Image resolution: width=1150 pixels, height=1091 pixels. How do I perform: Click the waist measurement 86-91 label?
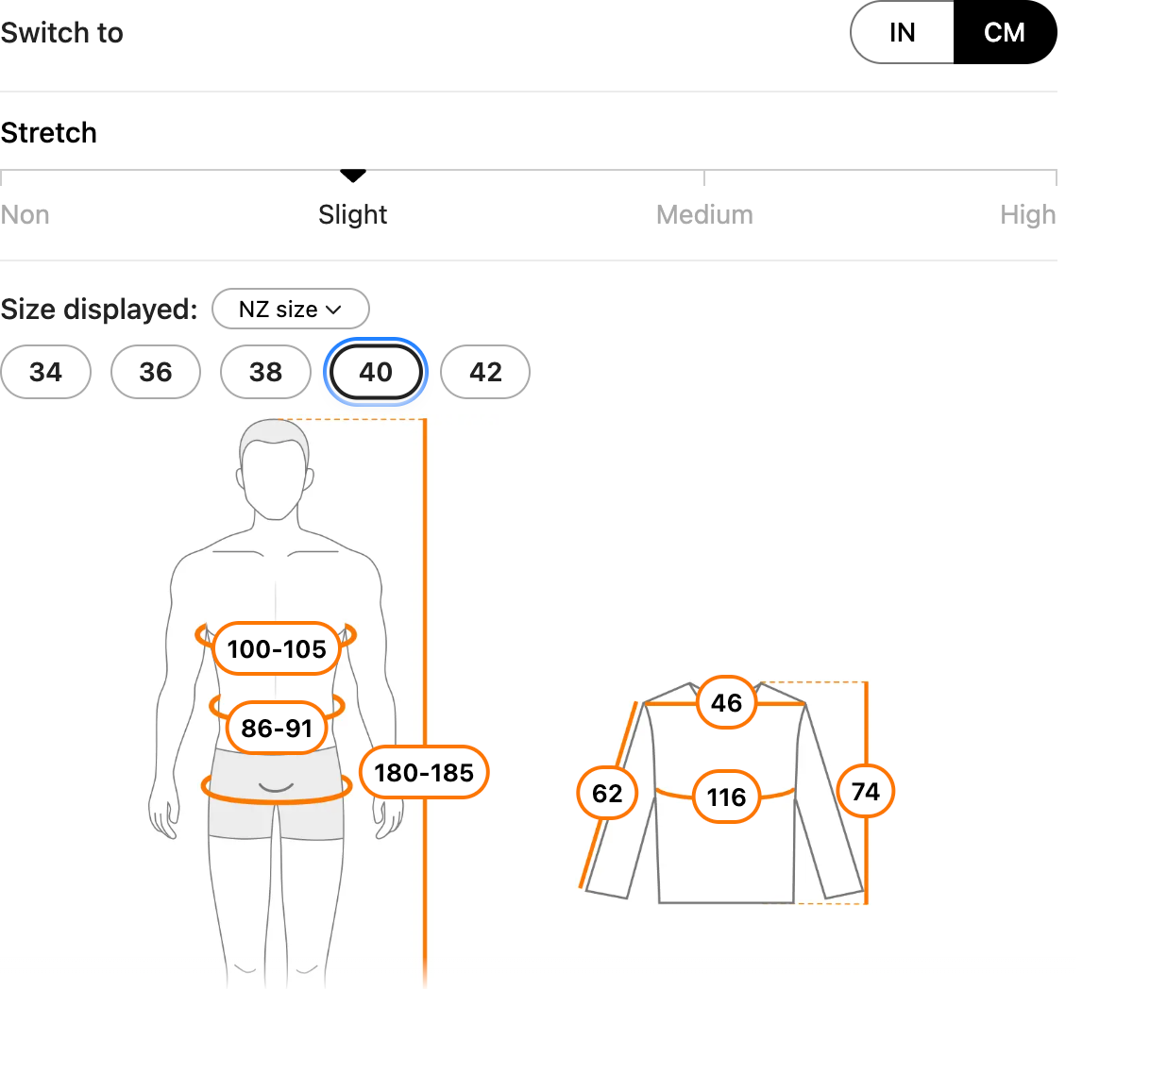click(x=277, y=729)
